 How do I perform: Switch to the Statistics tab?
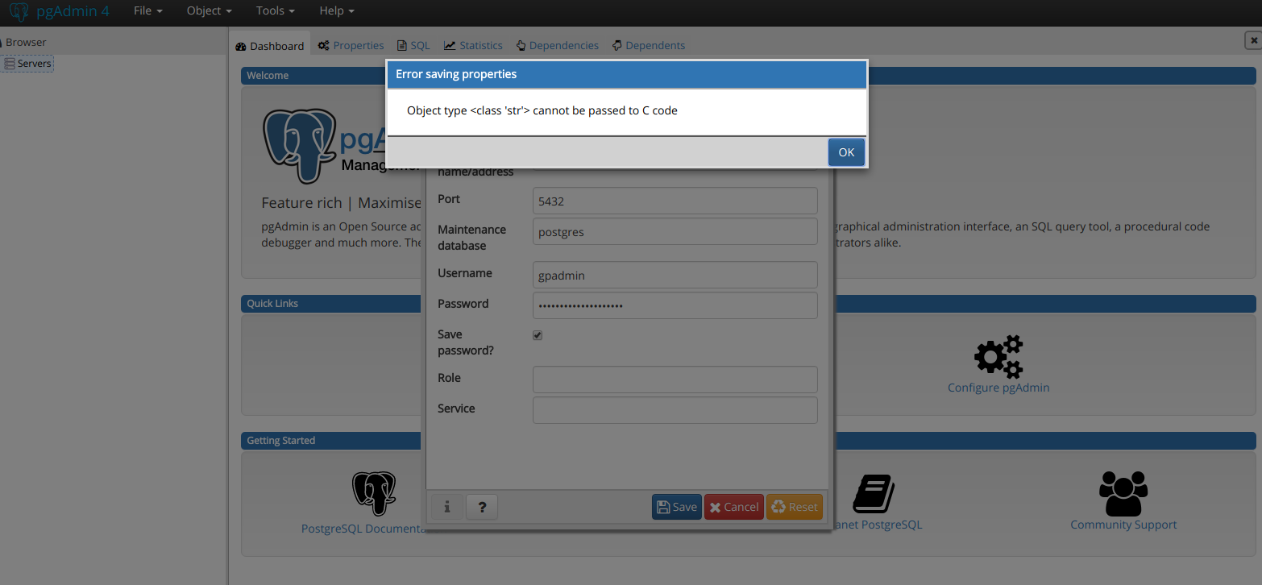tap(473, 46)
